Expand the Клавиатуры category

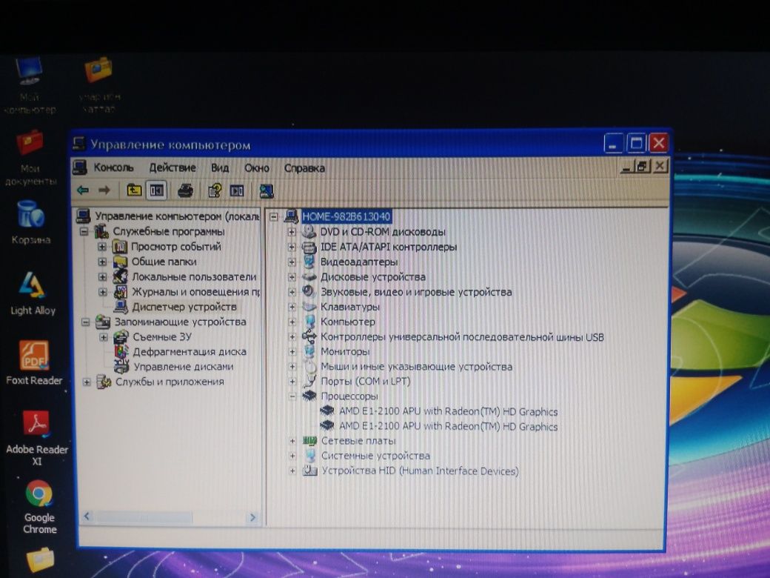coord(292,307)
